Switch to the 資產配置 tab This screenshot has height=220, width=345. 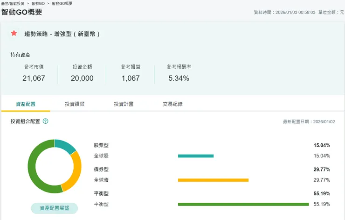pyautogui.click(x=26, y=104)
